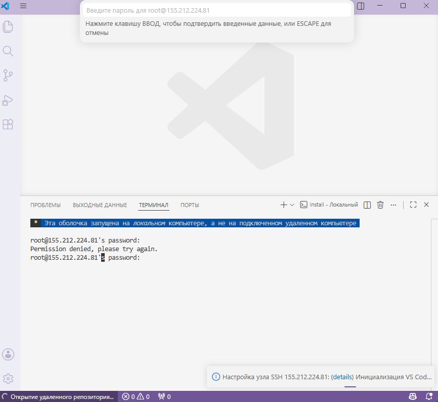Open the Run and Debug view
The image size is (438, 402).
(x=8, y=100)
